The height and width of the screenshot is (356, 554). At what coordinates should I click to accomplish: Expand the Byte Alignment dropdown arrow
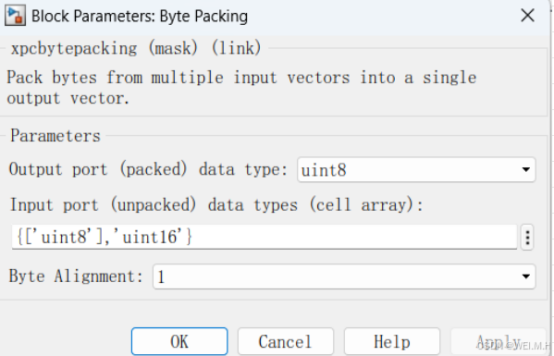pyautogui.click(x=525, y=276)
